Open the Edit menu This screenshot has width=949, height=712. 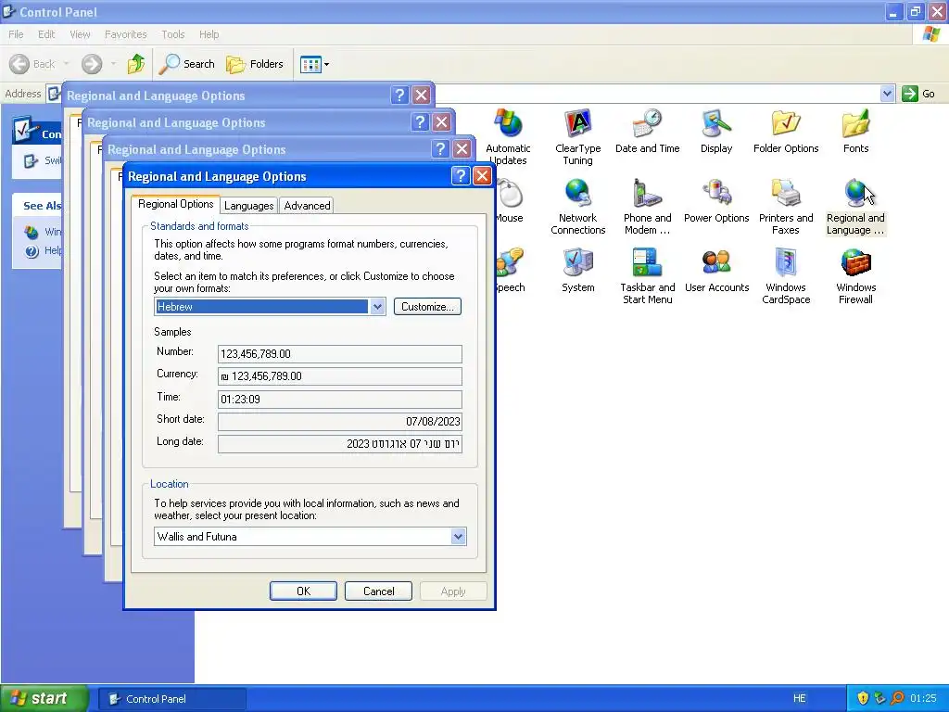click(46, 34)
